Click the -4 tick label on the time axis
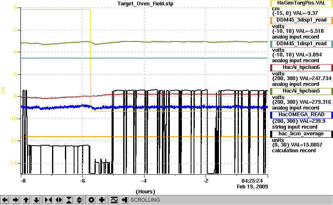This screenshot has height=205, width=333. pyautogui.click(x=144, y=181)
